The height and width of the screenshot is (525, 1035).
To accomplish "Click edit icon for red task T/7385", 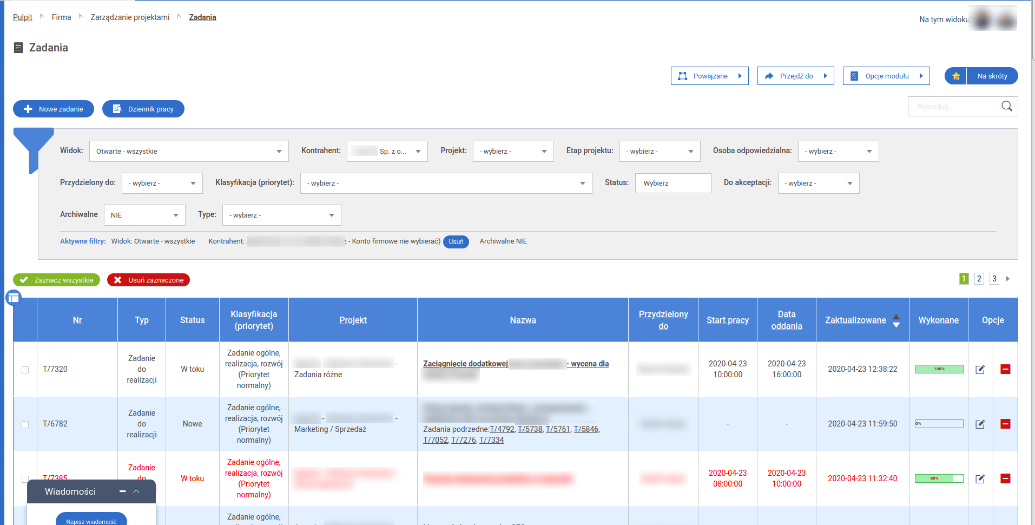I will (x=980, y=479).
